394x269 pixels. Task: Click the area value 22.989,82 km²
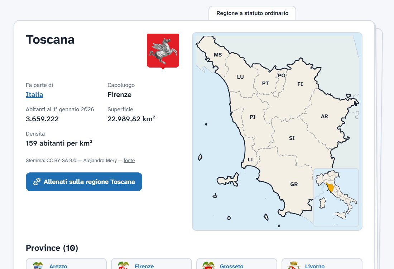click(x=131, y=119)
